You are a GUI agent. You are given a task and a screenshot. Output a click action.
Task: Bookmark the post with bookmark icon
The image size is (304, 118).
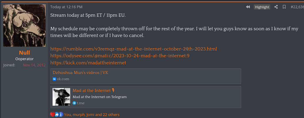[x=284, y=7]
